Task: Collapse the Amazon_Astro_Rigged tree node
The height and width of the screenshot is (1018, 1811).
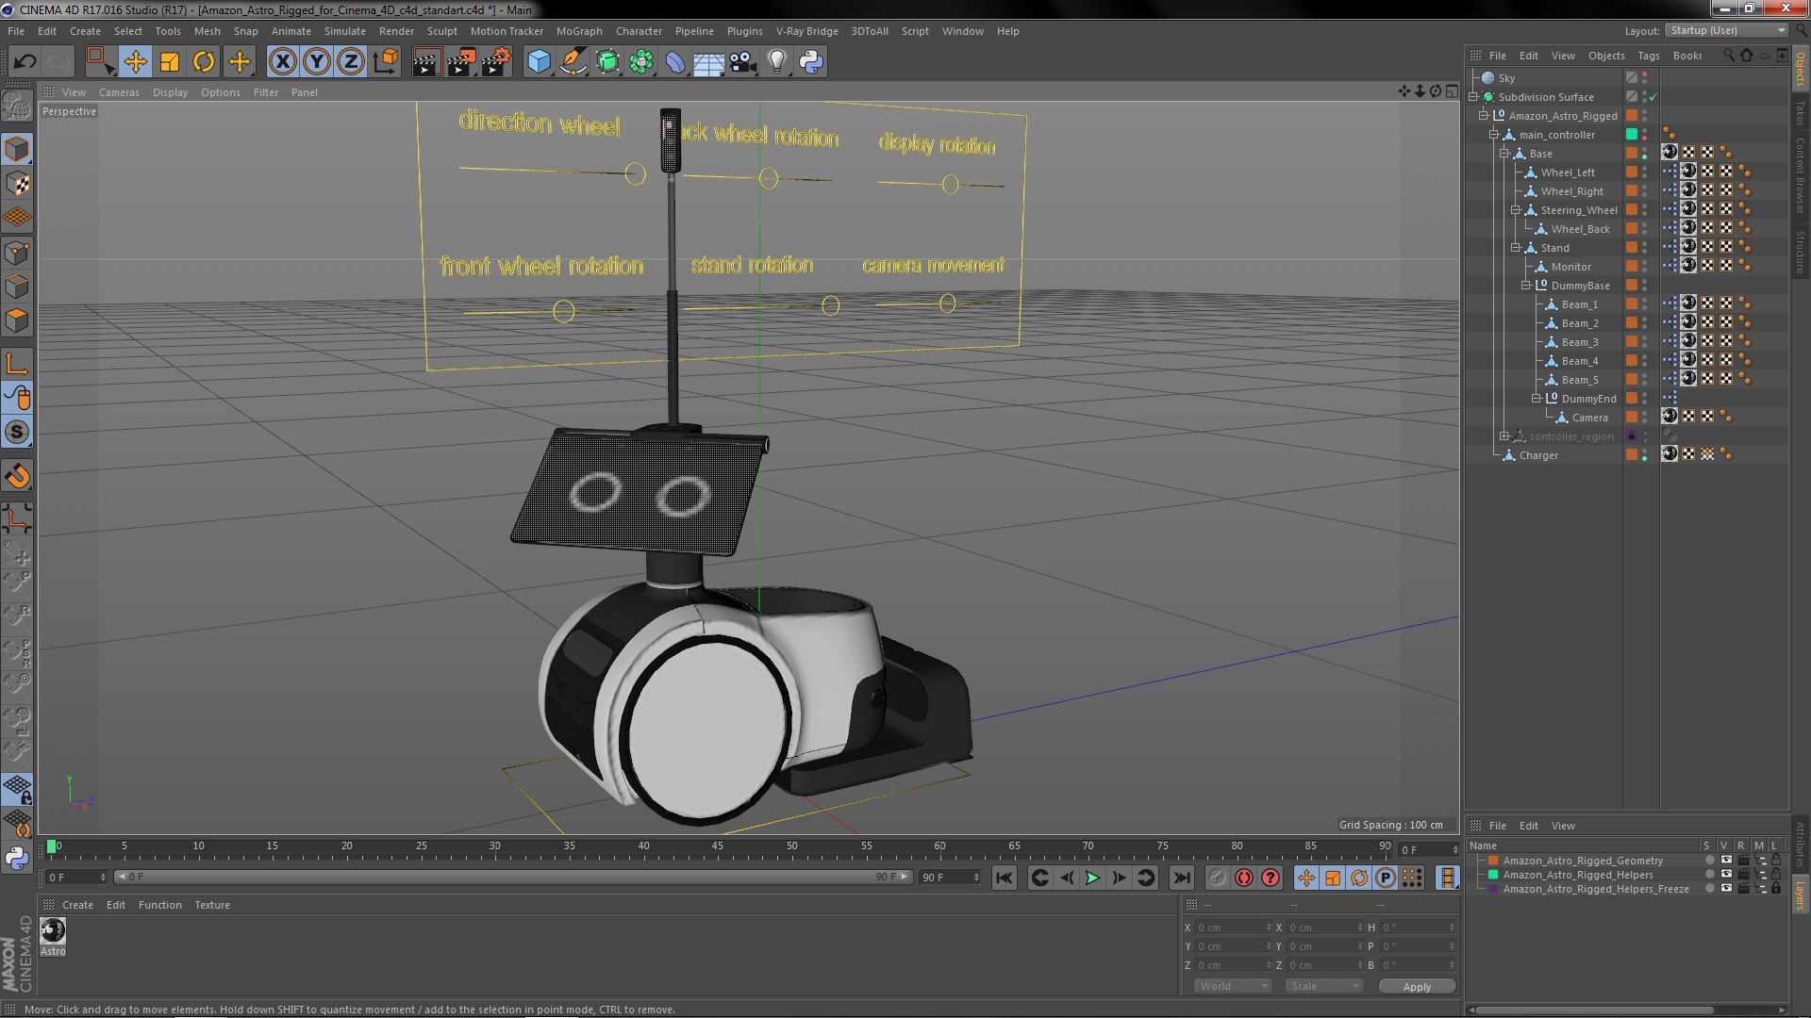Action: [1484, 116]
